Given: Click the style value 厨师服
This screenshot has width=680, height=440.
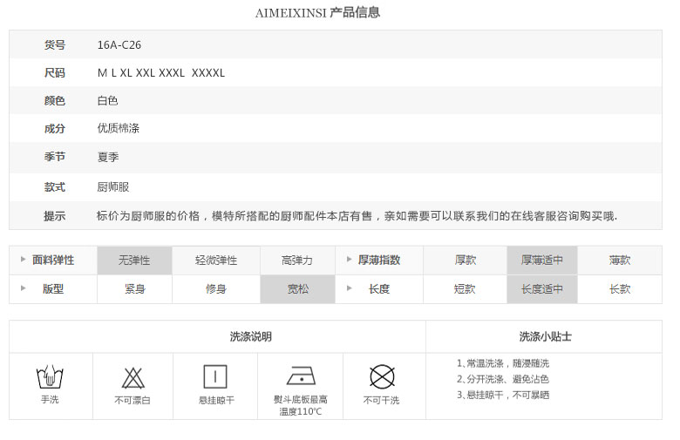Looking at the screenshot, I should [x=113, y=187].
